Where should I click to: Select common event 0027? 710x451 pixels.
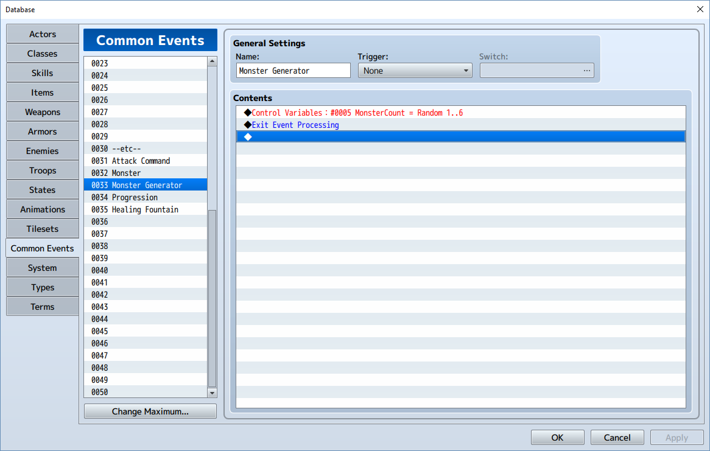(x=146, y=112)
